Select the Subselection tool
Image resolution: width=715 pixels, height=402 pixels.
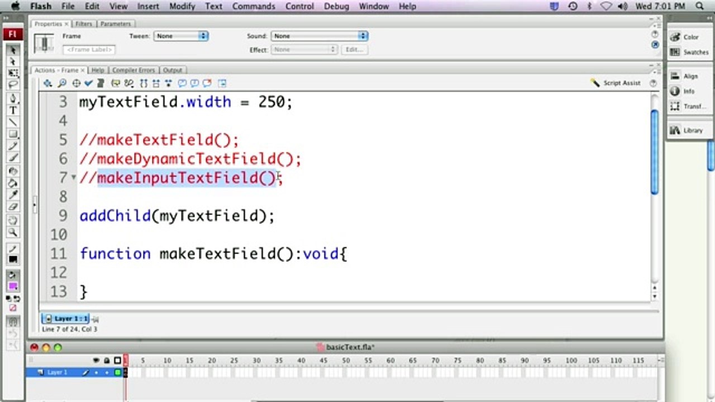pos(13,61)
